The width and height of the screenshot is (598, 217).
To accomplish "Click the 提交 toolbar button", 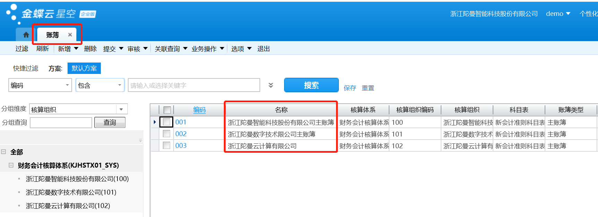I will coord(109,49).
